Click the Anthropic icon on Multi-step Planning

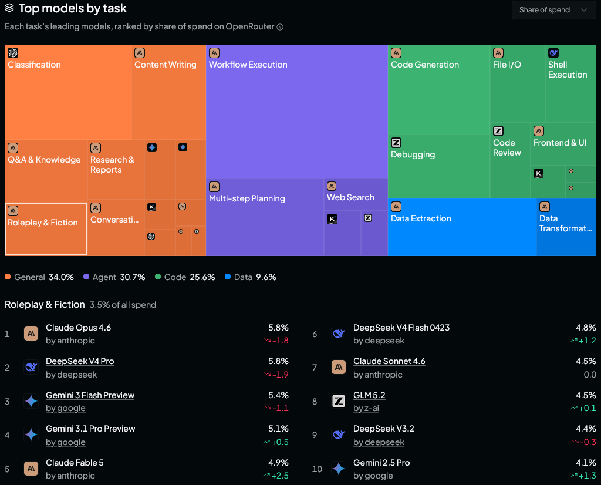point(214,187)
